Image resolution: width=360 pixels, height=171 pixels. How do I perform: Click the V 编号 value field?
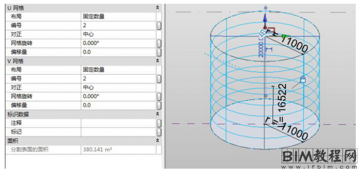tap(118, 78)
